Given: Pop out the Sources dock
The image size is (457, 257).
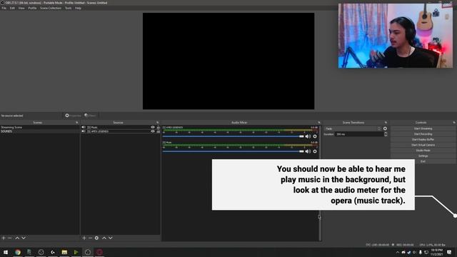Looking at the screenshot, I should [157, 123].
